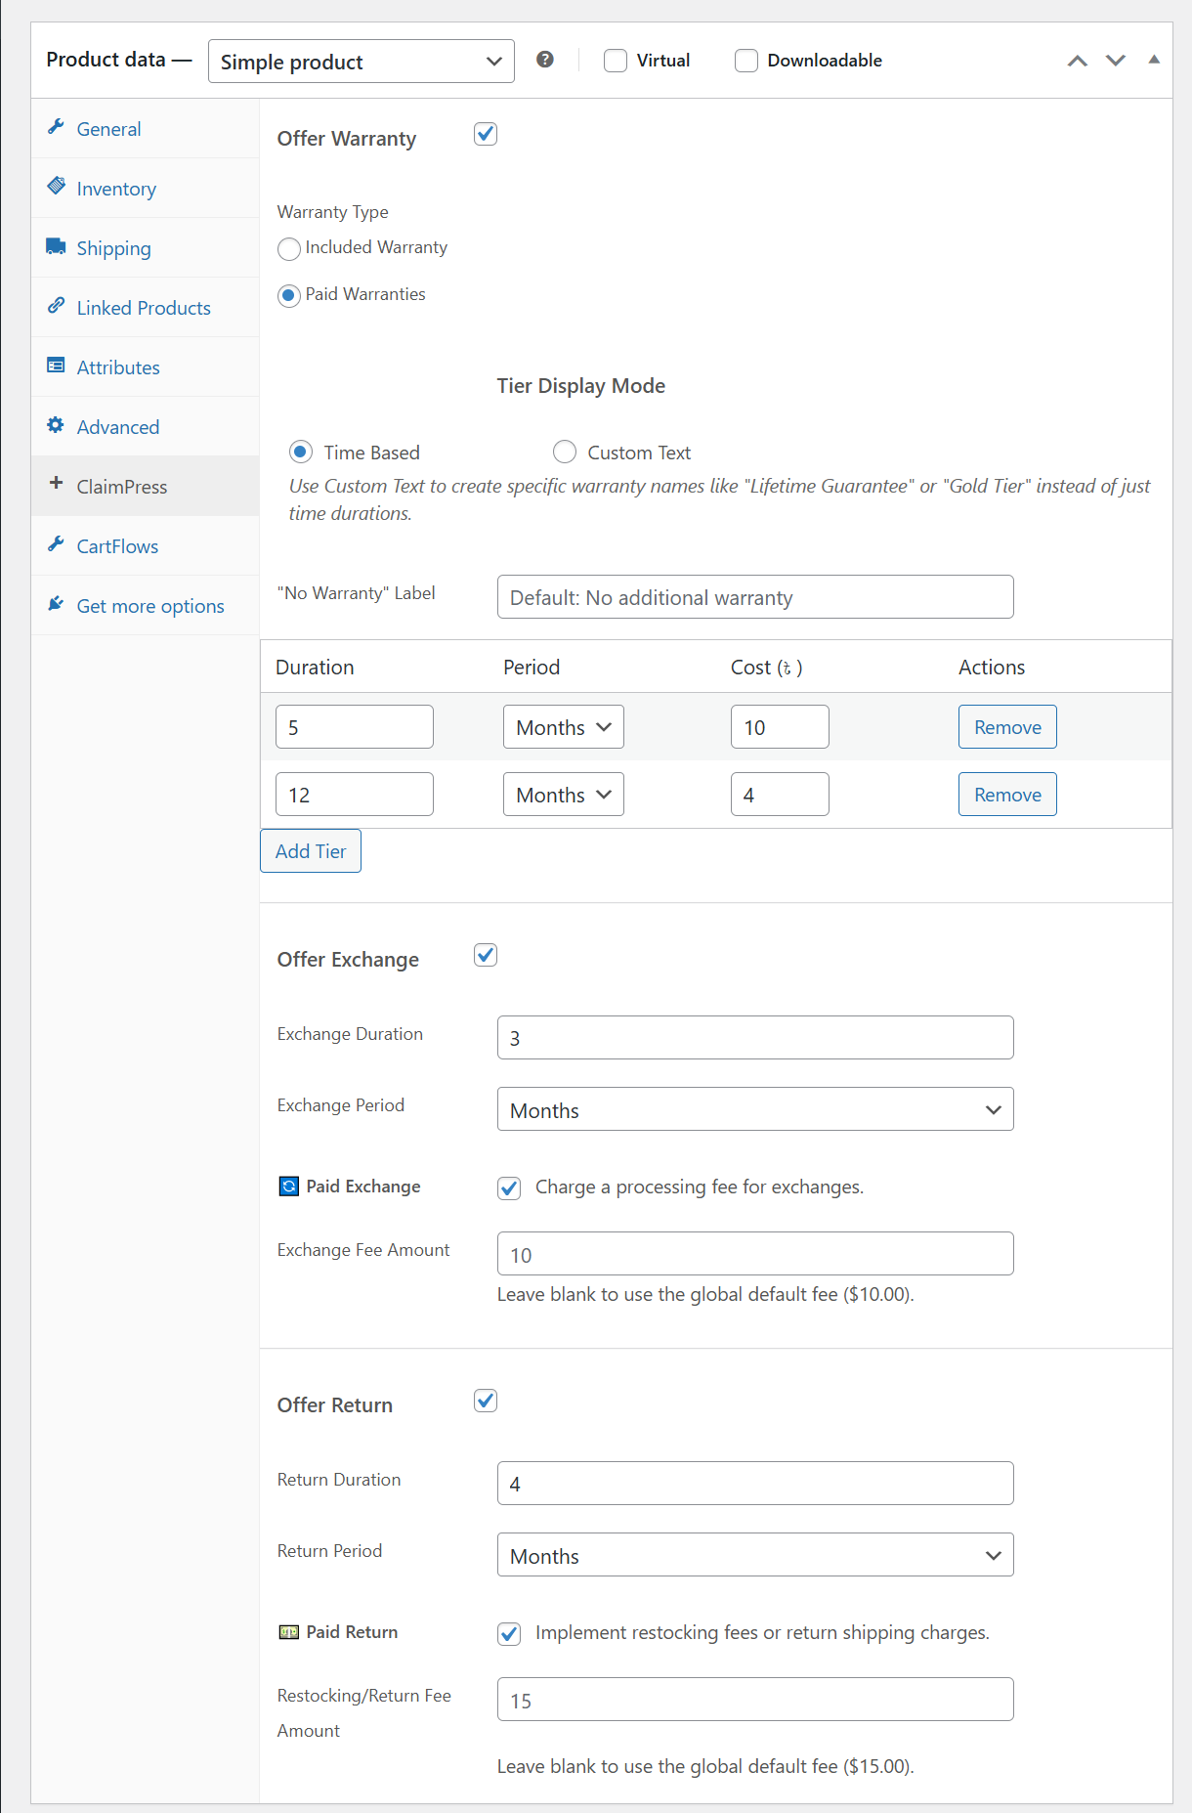
Task: Remove the 12 Months warranty tier
Action: click(x=1006, y=795)
